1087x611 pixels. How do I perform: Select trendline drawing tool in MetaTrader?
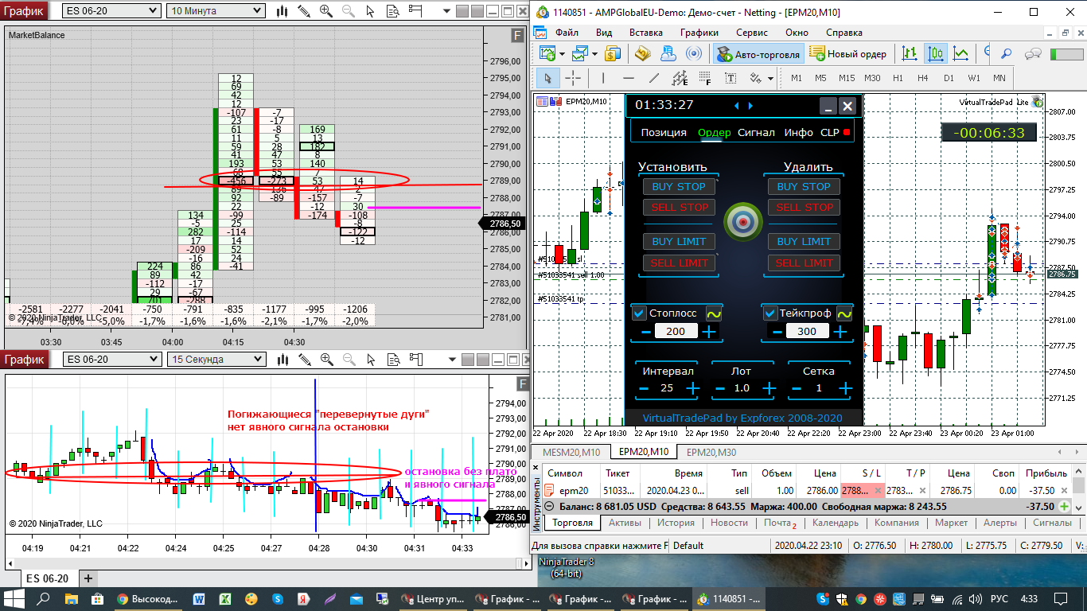coord(654,78)
